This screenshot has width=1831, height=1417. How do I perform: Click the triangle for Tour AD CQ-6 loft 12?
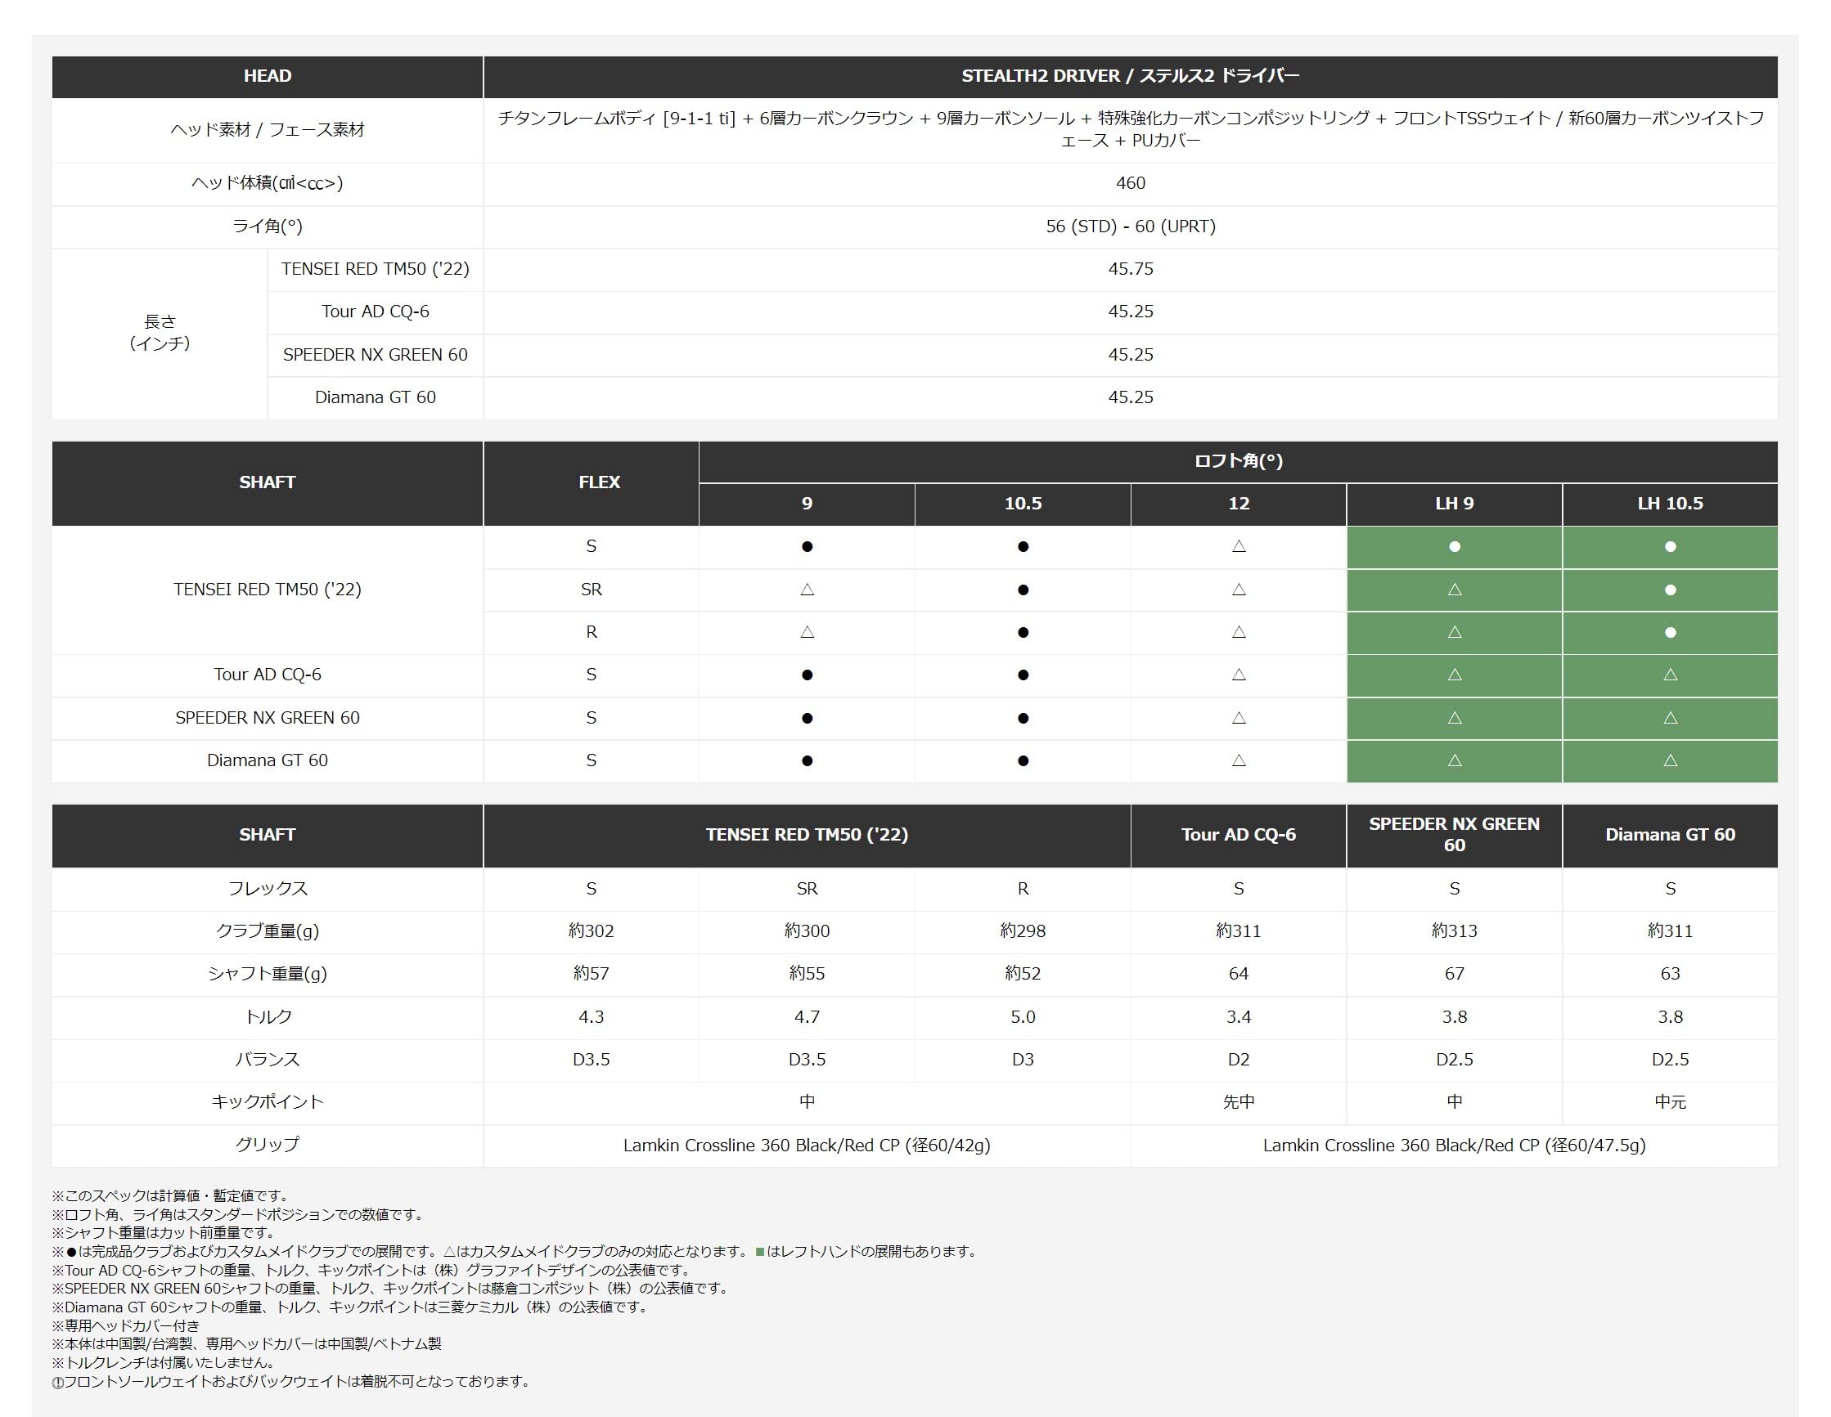[x=1239, y=675]
